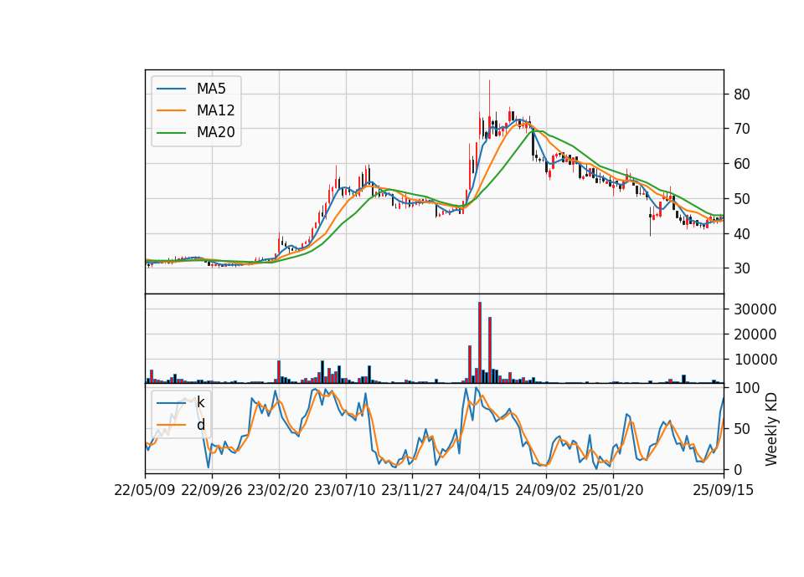Click the price axis label 70

(742, 129)
